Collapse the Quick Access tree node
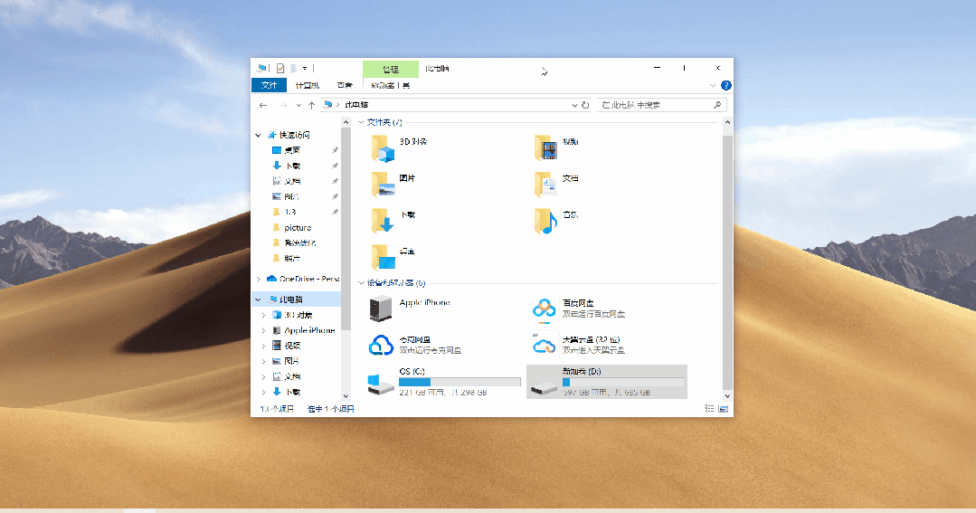The width and height of the screenshot is (976, 513). click(x=259, y=135)
